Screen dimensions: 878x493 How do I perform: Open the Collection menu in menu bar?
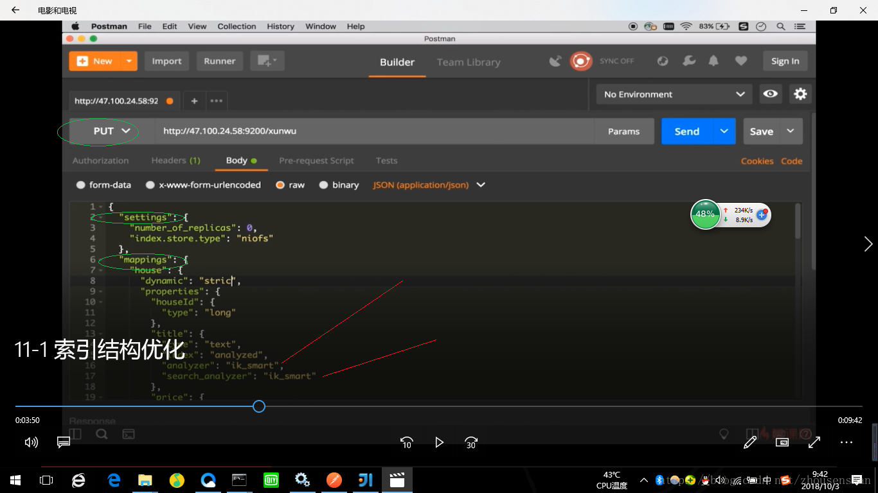(x=237, y=26)
